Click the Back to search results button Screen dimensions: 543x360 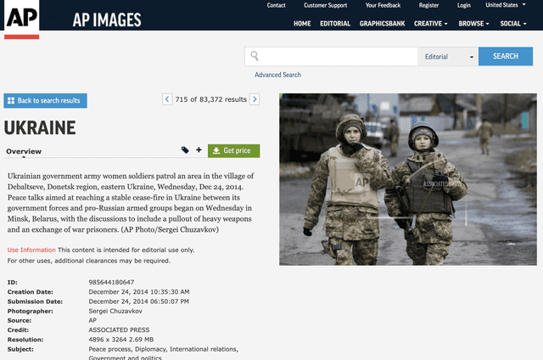point(45,100)
